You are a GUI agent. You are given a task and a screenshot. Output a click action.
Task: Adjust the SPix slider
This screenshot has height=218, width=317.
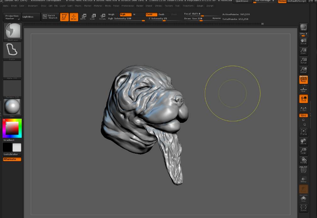coord(303,34)
